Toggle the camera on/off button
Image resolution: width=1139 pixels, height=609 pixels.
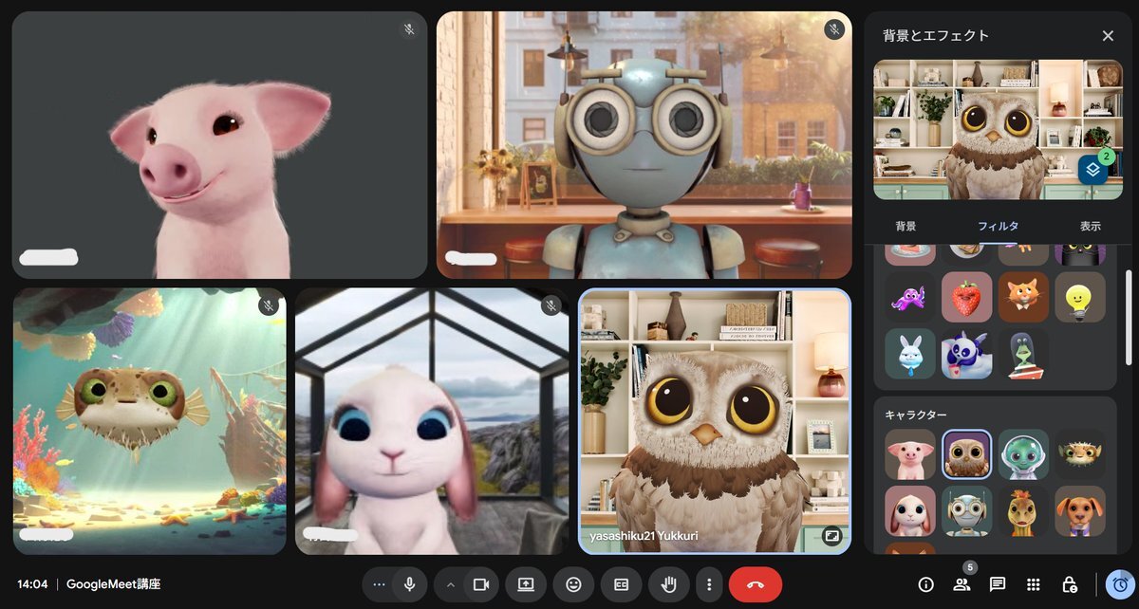coord(481,584)
